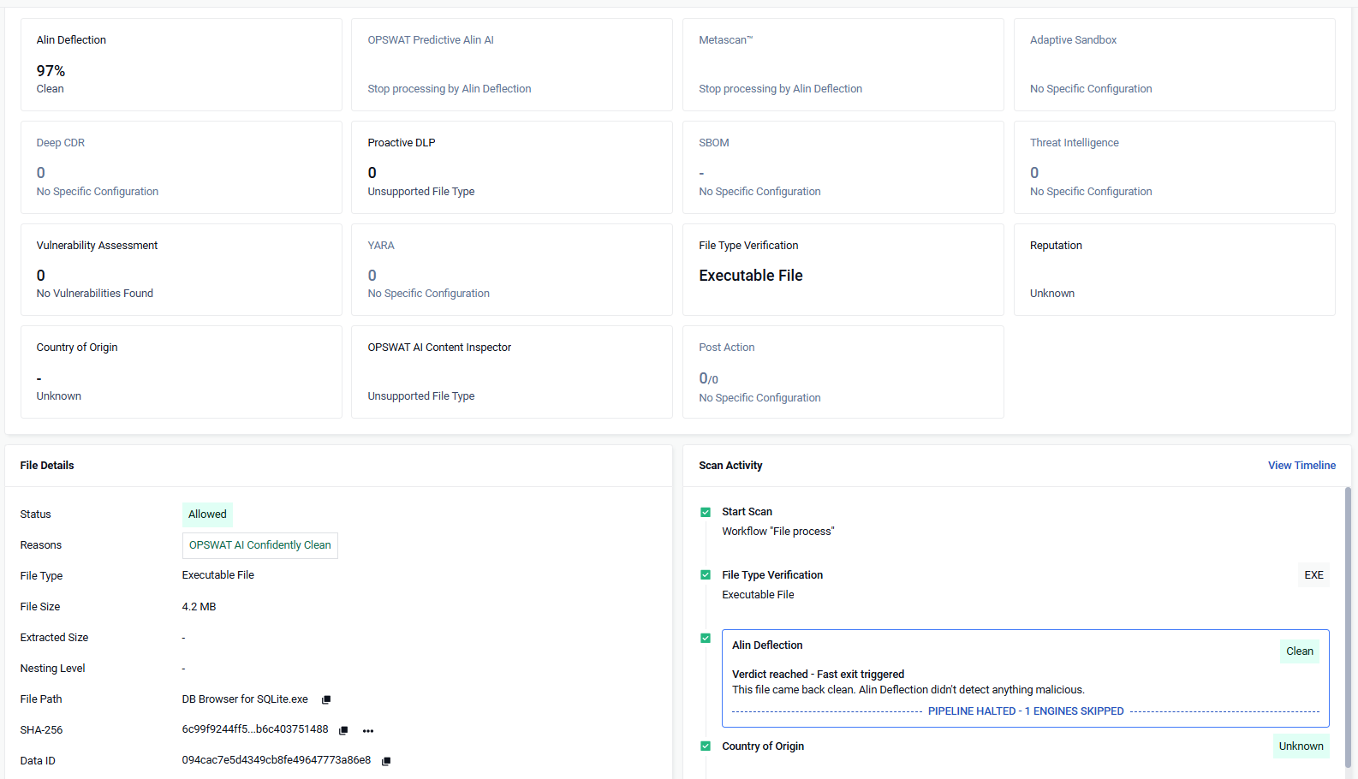Viewport: 1358px width, 779px height.
Task: Click the 'Extracted Size' label
Action: [55, 638]
